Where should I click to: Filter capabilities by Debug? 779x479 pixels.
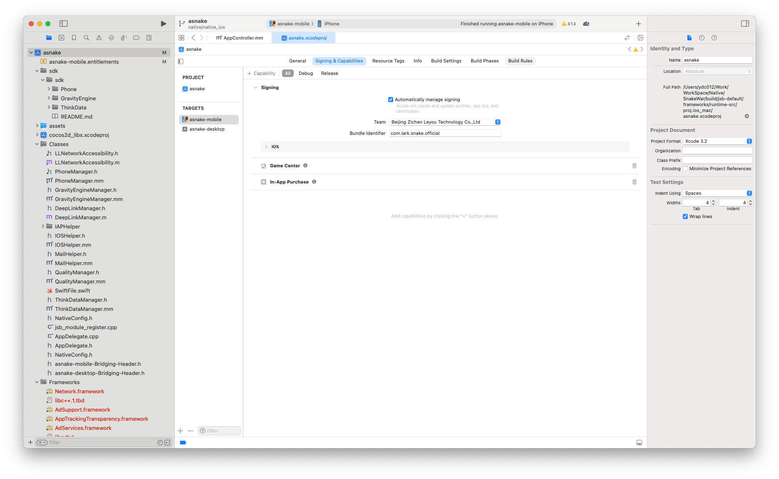(x=306, y=73)
